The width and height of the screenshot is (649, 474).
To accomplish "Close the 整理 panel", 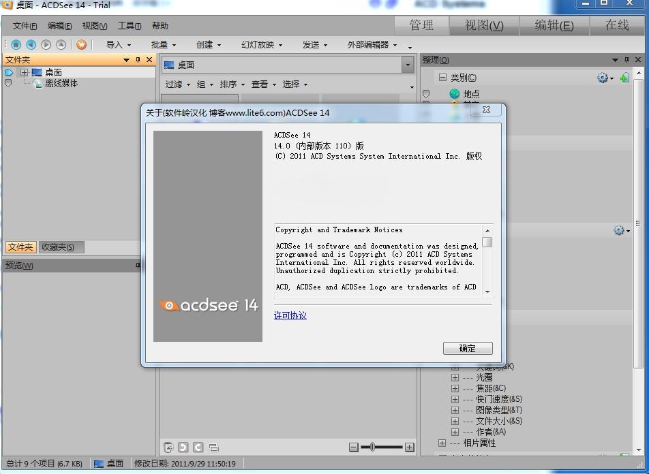I will pos(638,60).
